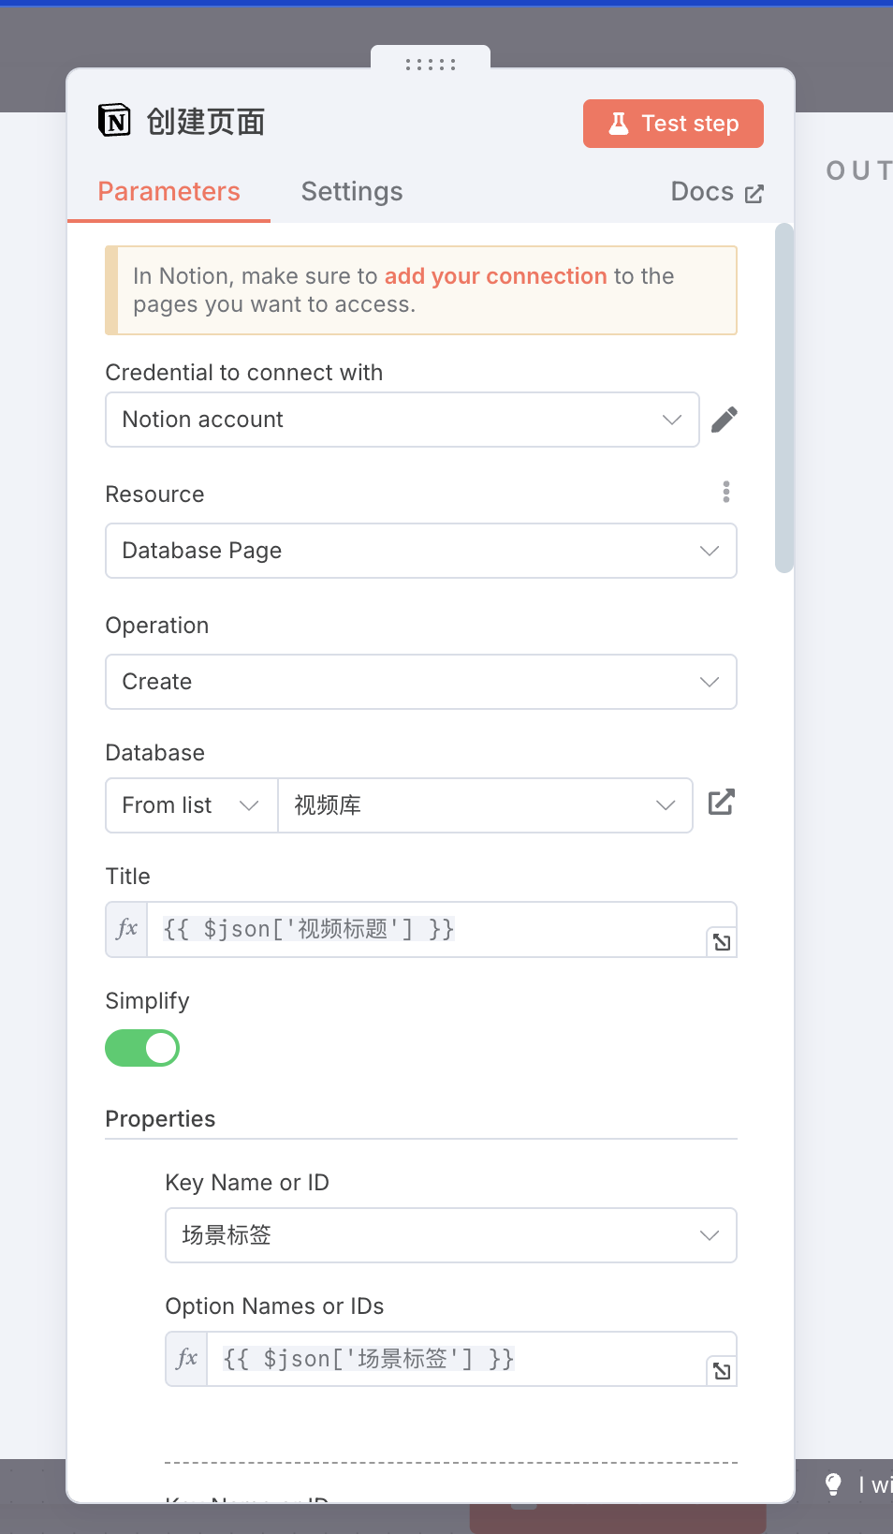
Task: Open 视频库 database in new window icon
Action: pyautogui.click(x=721, y=803)
